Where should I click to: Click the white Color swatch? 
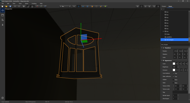(x=174, y=64)
